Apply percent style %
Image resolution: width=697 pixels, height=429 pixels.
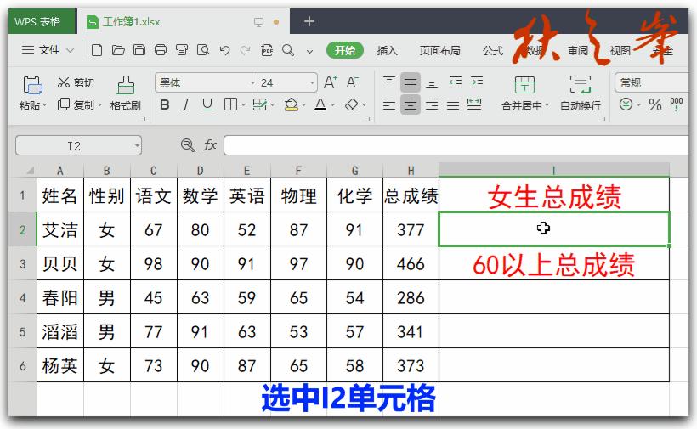coord(654,104)
